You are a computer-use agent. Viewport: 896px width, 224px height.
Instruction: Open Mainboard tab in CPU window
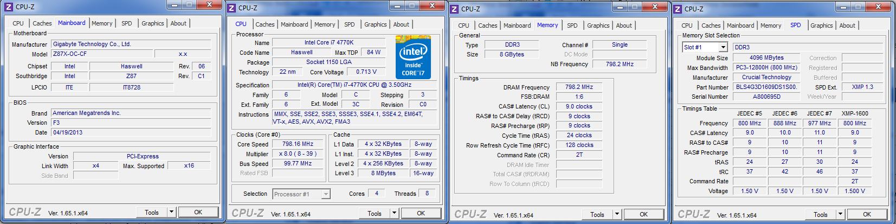pyautogui.click(x=294, y=24)
